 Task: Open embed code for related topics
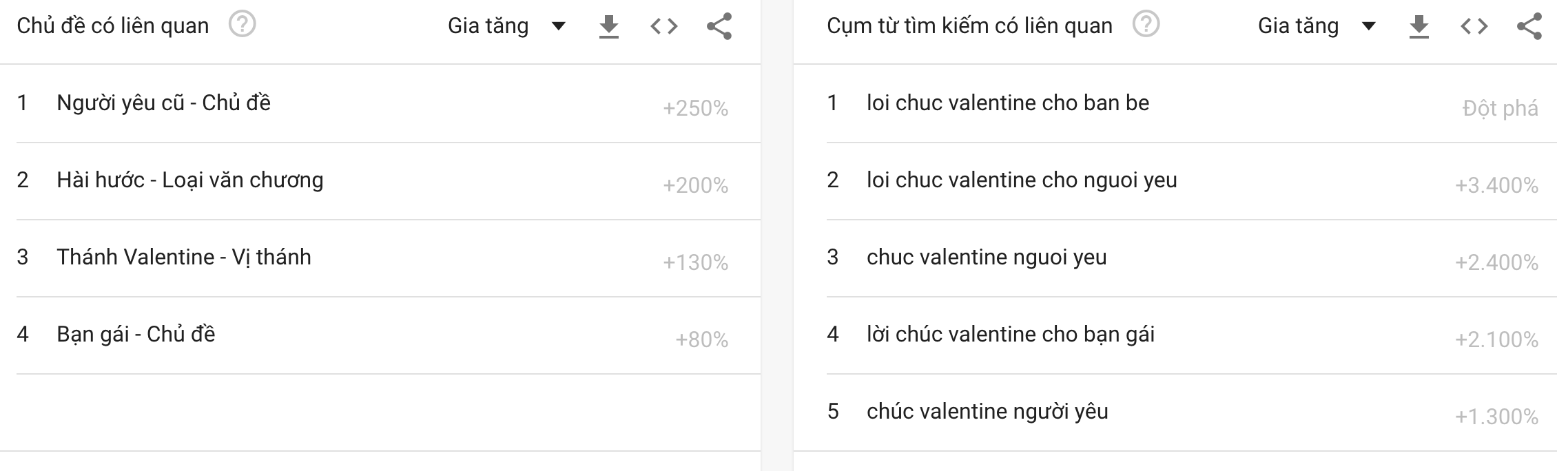click(664, 27)
